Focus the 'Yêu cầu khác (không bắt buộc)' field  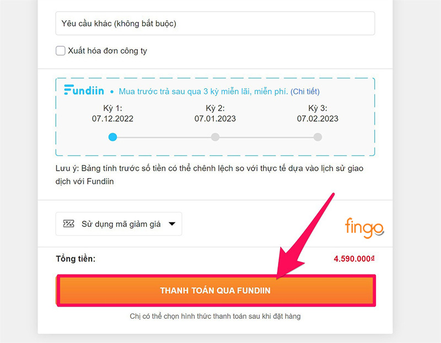(215, 23)
